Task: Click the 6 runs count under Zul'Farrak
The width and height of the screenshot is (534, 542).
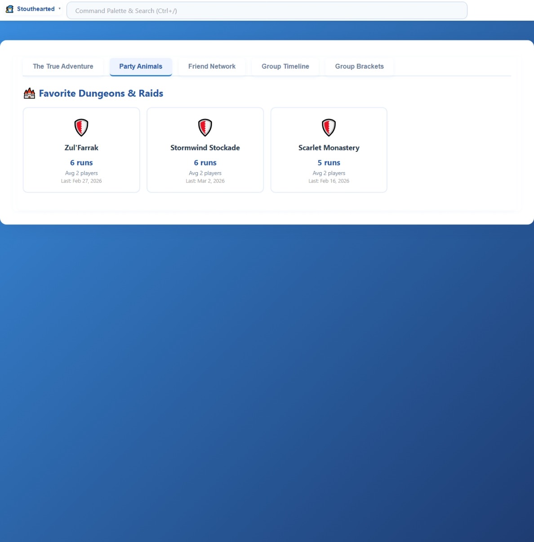Action: [x=81, y=163]
